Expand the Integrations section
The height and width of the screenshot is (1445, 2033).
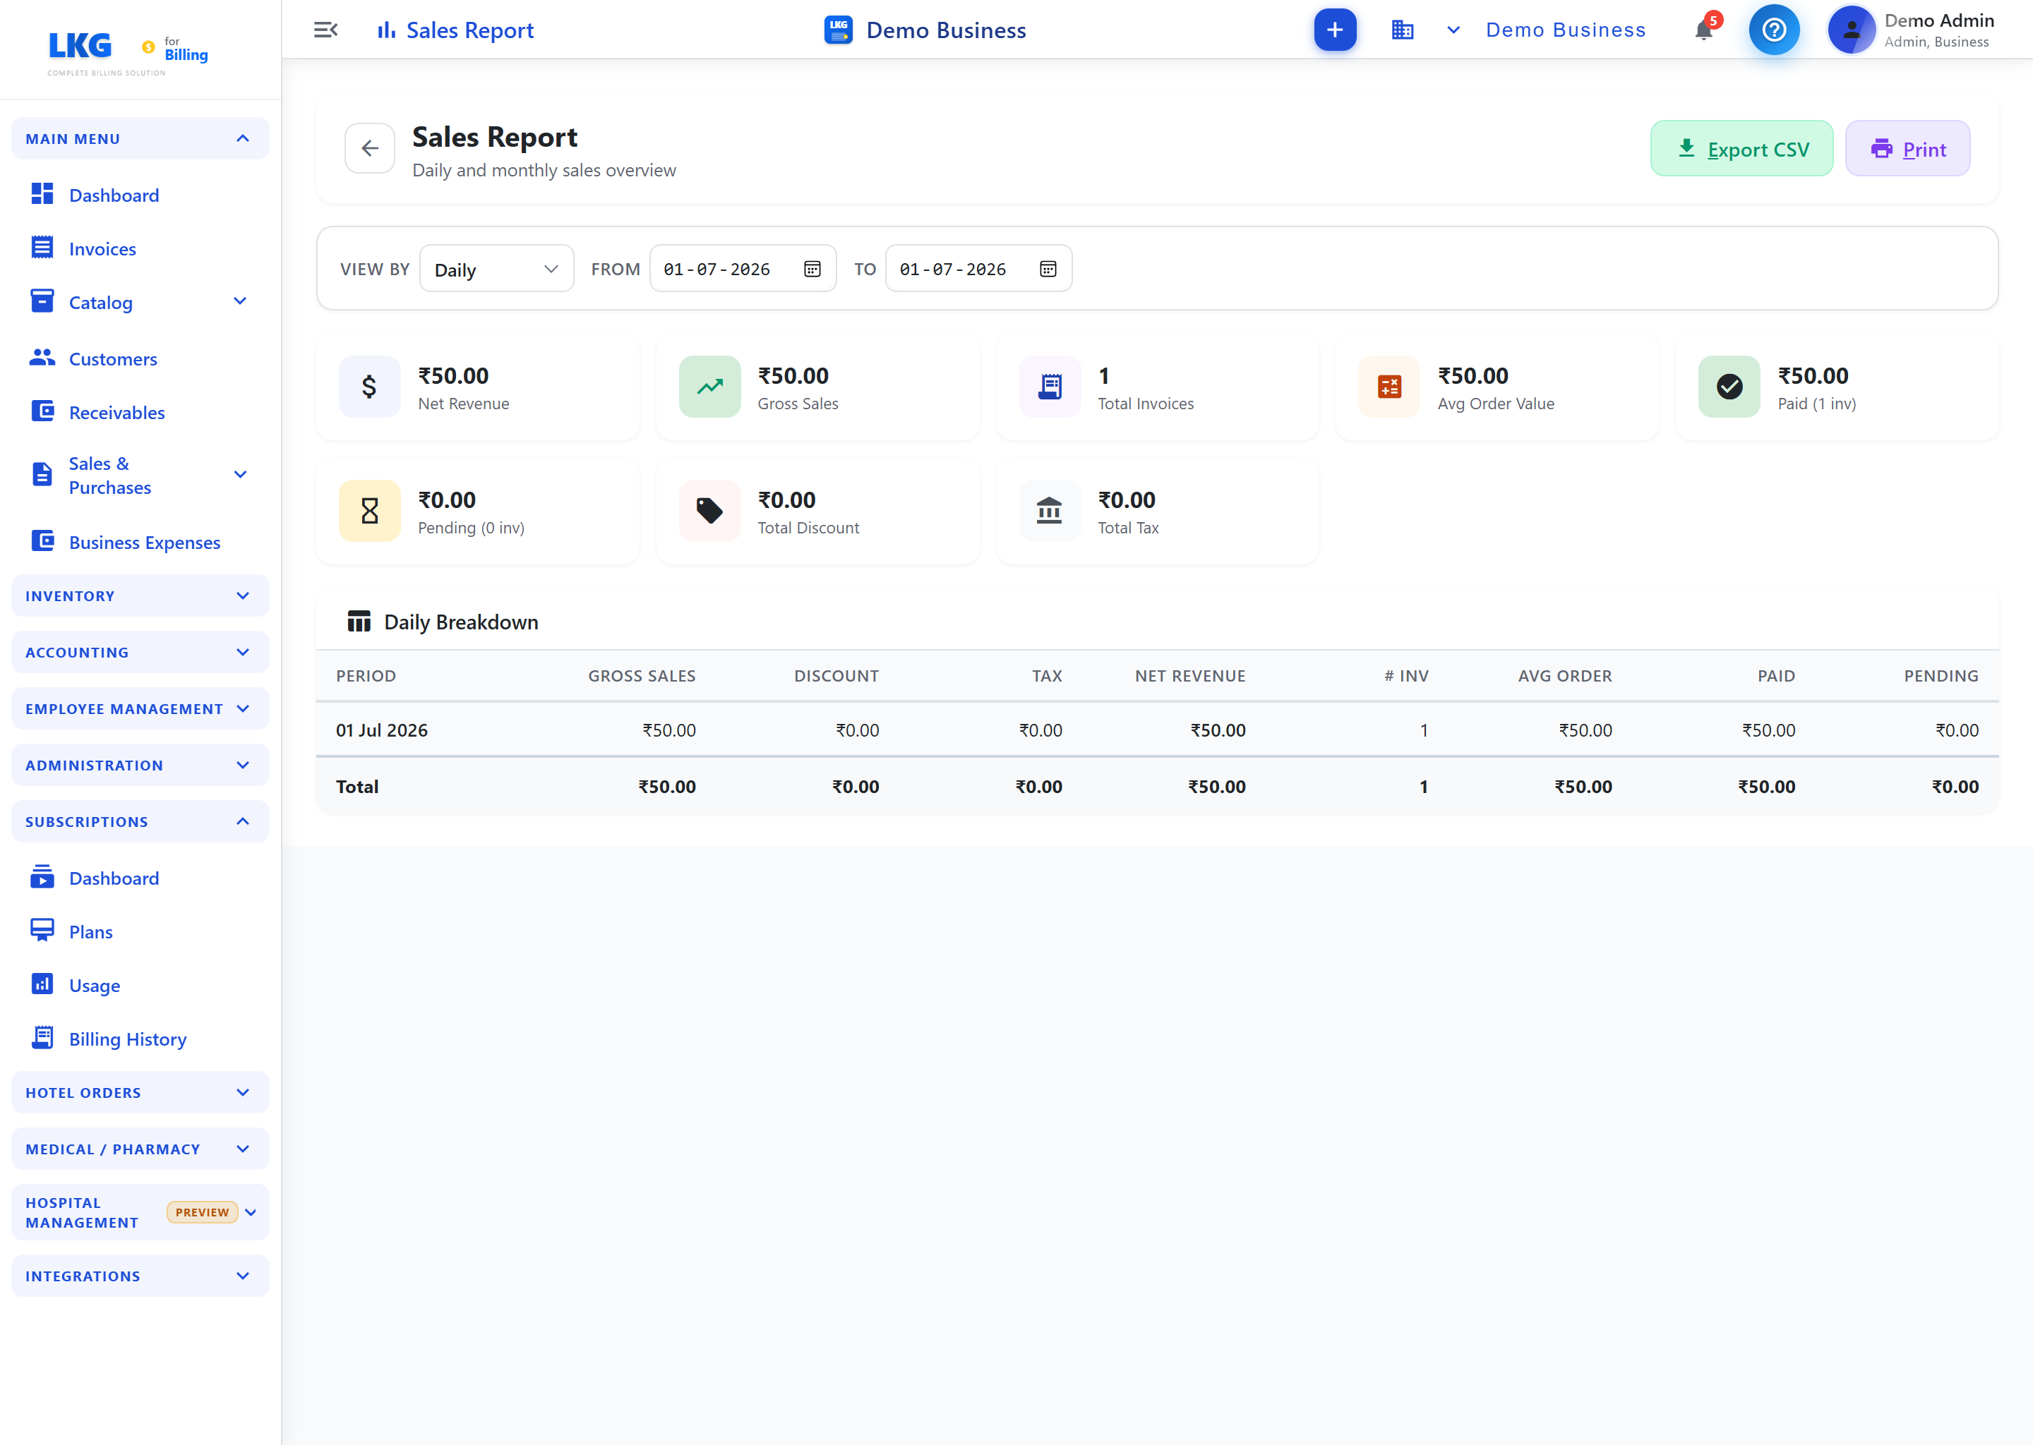[140, 1276]
